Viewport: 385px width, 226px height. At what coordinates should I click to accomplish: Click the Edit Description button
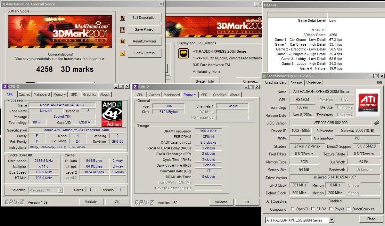tap(144, 18)
